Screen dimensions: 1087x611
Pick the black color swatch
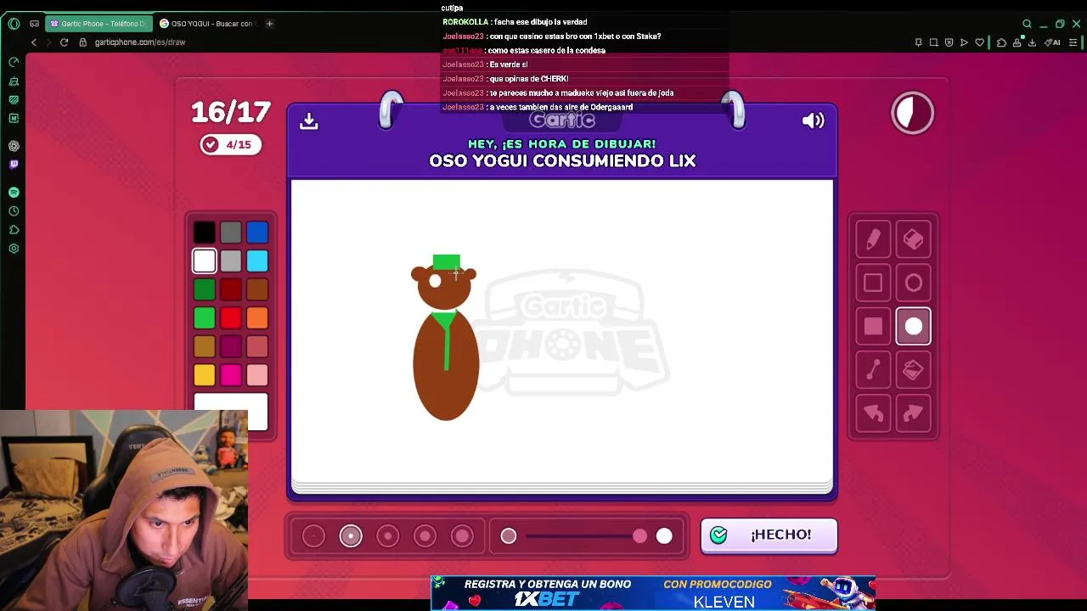[204, 233]
